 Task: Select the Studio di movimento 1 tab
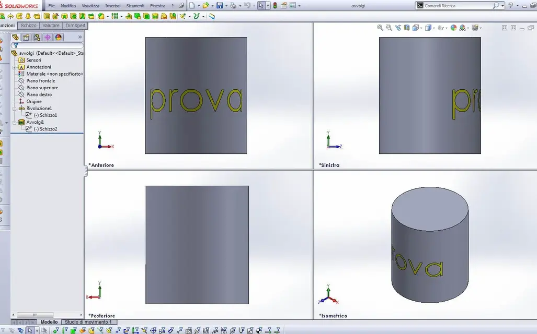tap(88, 322)
